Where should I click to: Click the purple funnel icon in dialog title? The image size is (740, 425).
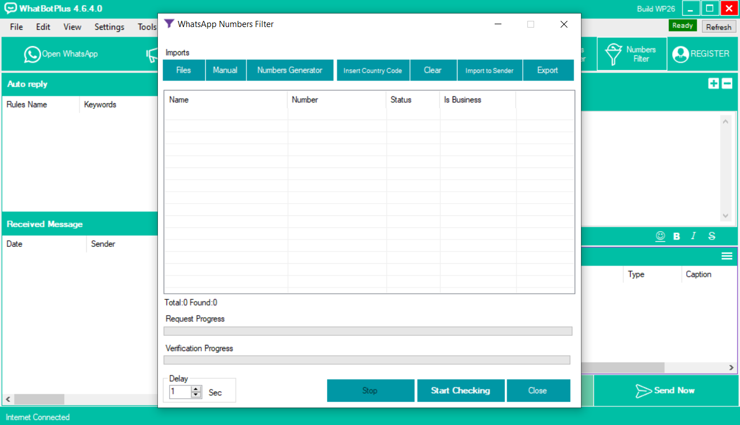pyautogui.click(x=169, y=24)
